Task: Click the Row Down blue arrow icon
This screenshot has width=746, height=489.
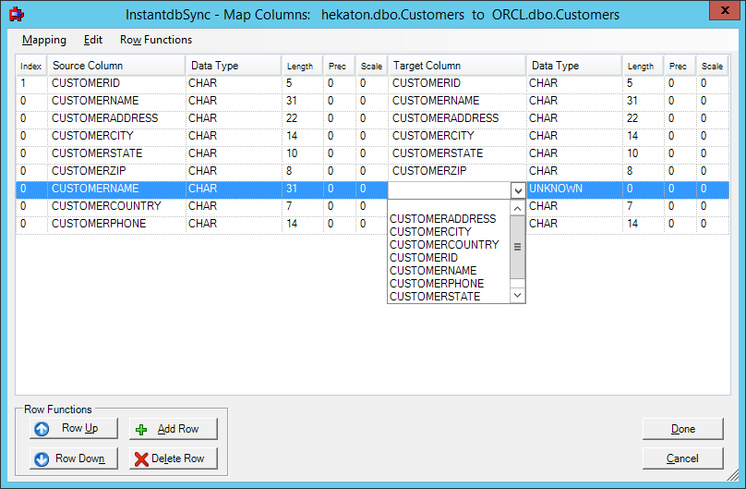Action: click(42, 459)
